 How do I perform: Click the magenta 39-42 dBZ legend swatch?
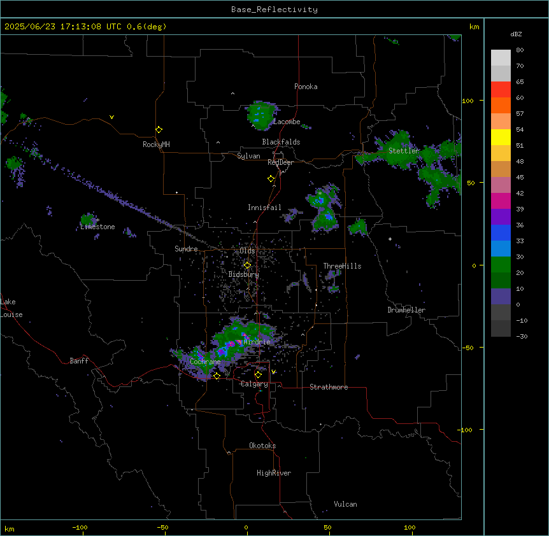pos(501,201)
